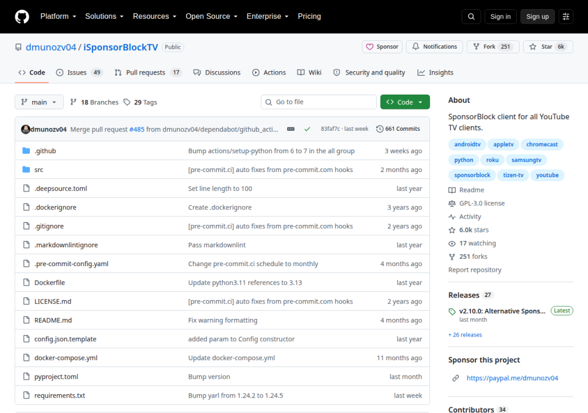This screenshot has width=588, height=413.
Task: Click the dmunozv04 avatar in commit bar
Action: (x=25, y=129)
